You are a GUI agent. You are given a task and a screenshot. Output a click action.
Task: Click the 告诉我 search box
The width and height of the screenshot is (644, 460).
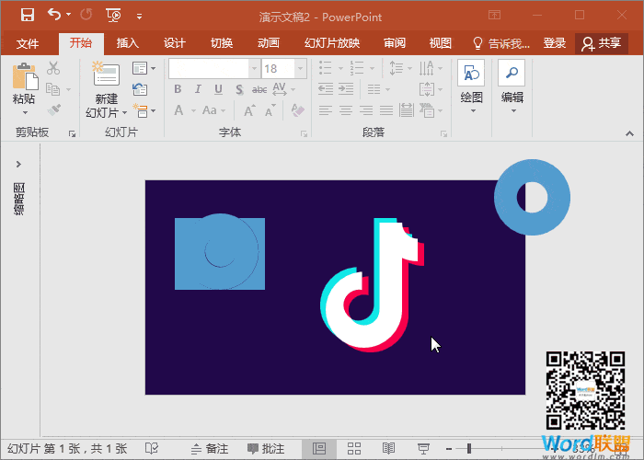pyautogui.click(x=501, y=43)
